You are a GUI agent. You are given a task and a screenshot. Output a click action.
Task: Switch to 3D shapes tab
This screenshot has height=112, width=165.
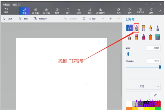click(46, 11)
